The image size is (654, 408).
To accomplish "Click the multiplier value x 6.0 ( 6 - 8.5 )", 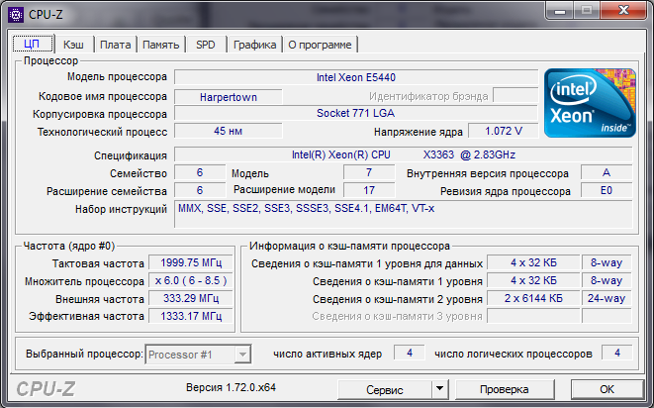I will click(191, 280).
